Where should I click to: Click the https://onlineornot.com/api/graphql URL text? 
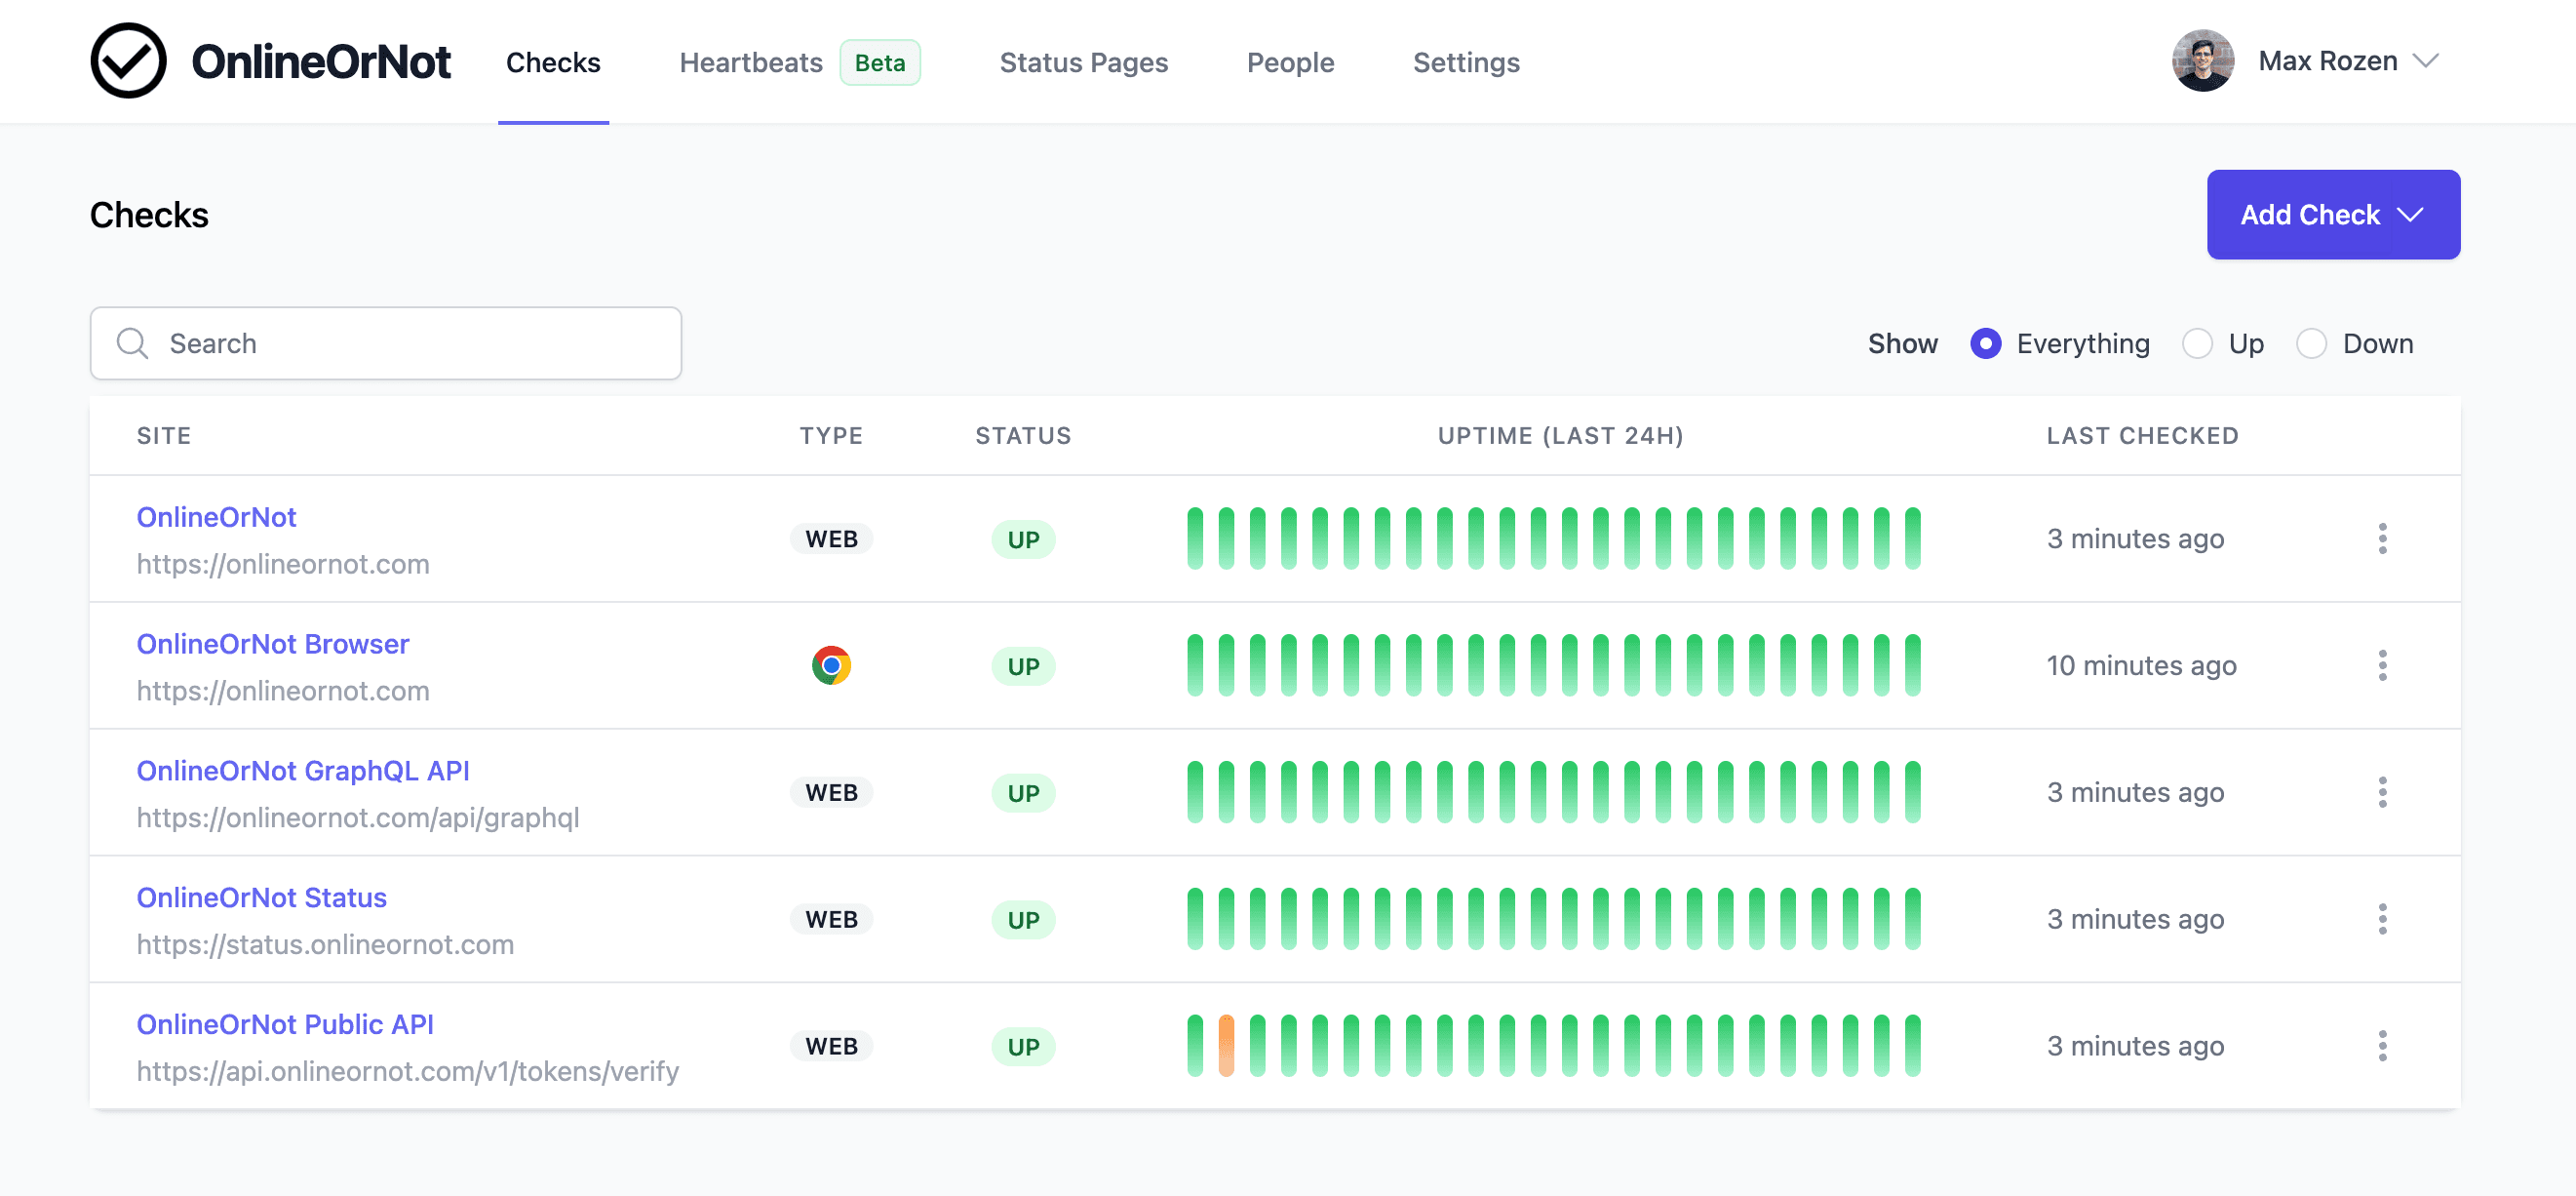358,817
